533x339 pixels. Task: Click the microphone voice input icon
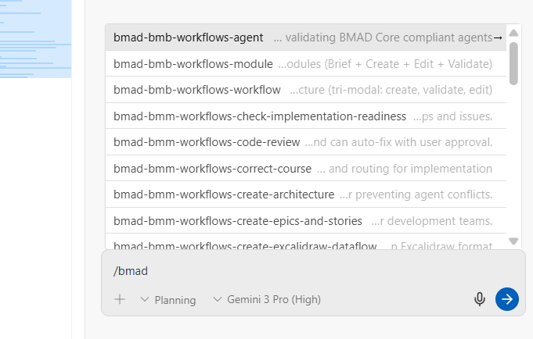pos(480,299)
